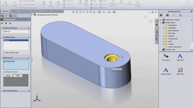
Task: Select the Some text library item
Action: [180, 57]
